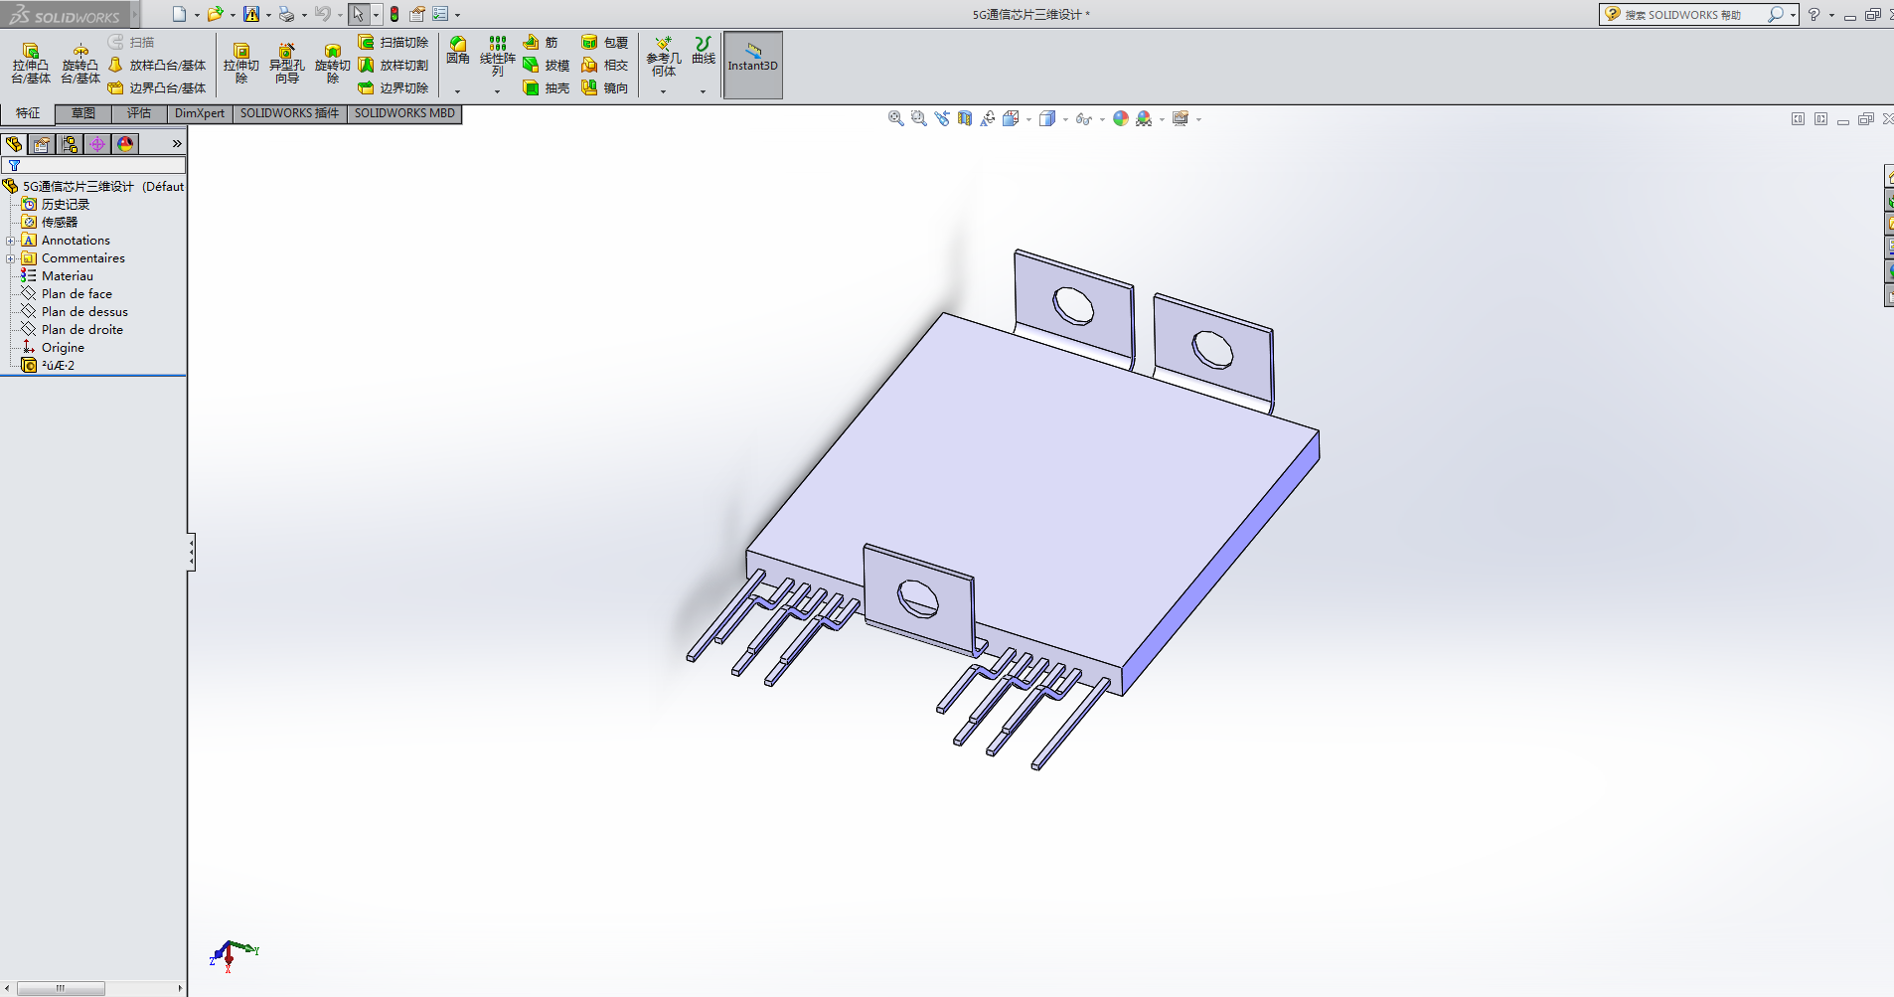Switch to the 评估 evaluate tab
This screenshot has width=1894, height=997.
click(139, 113)
